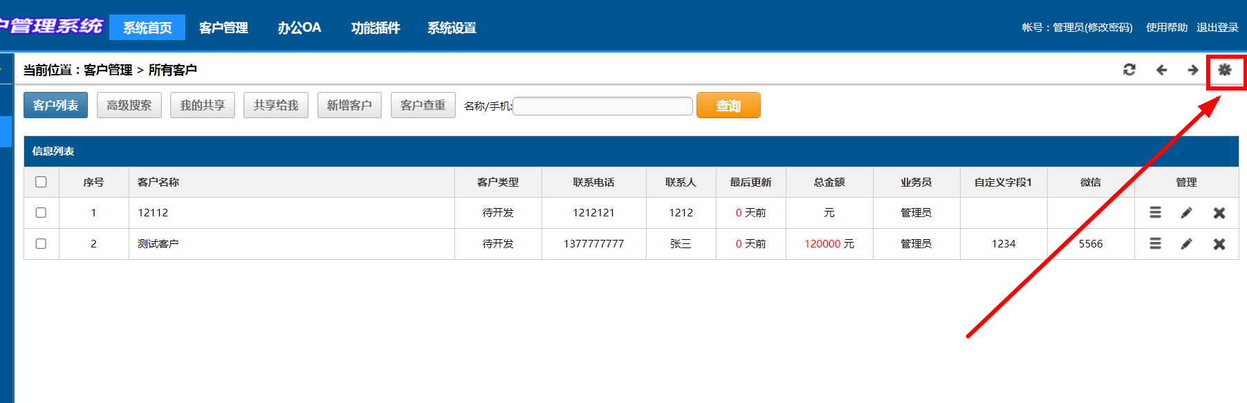Click the back arrow icon
The width and height of the screenshot is (1247, 403).
coord(1162,70)
